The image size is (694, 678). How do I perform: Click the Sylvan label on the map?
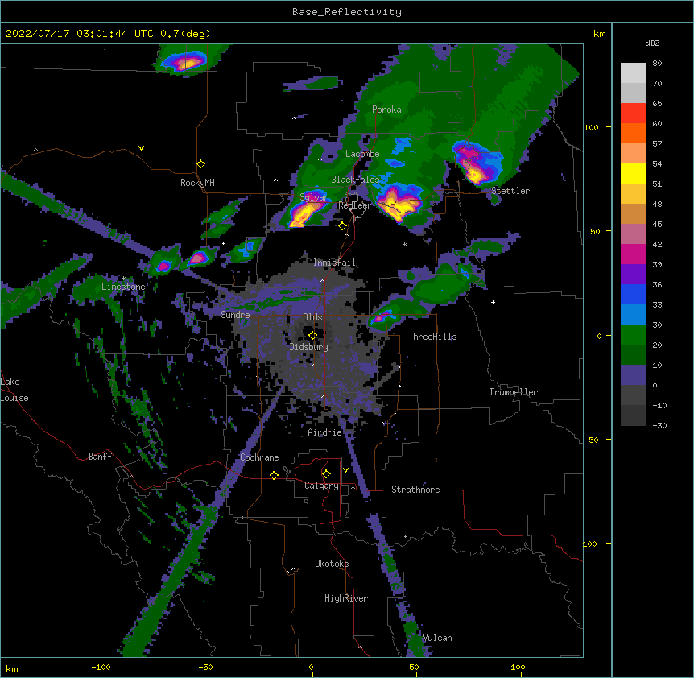tap(314, 197)
